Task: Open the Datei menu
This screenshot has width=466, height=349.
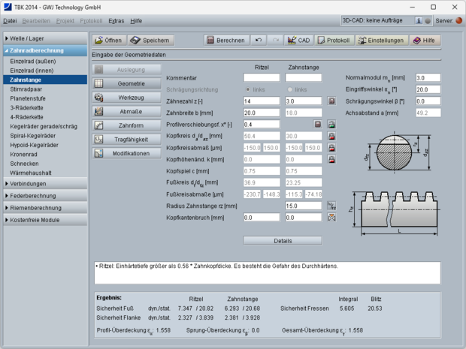Action: coord(10,21)
